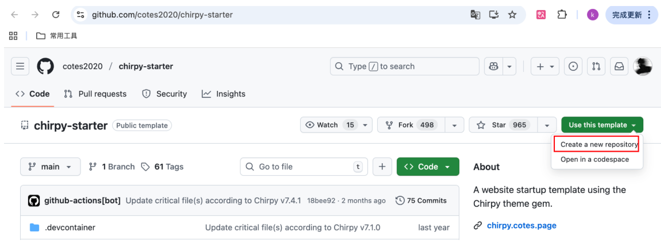Open GitHub Copilot chat icon

point(494,66)
